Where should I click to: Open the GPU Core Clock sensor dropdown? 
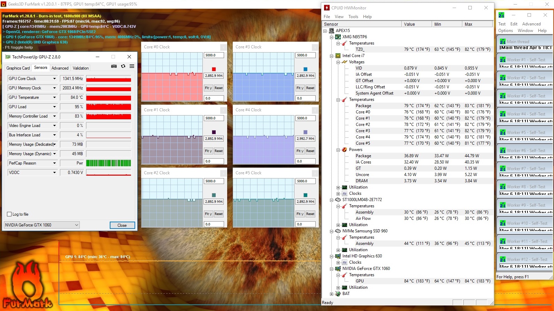coord(54,79)
